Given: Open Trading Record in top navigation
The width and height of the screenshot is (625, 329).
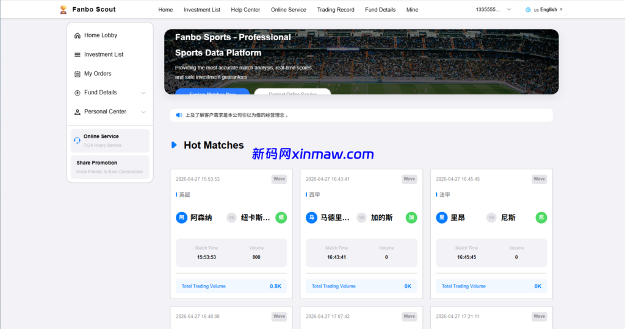Looking at the screenshot, I should coord(335,10).
